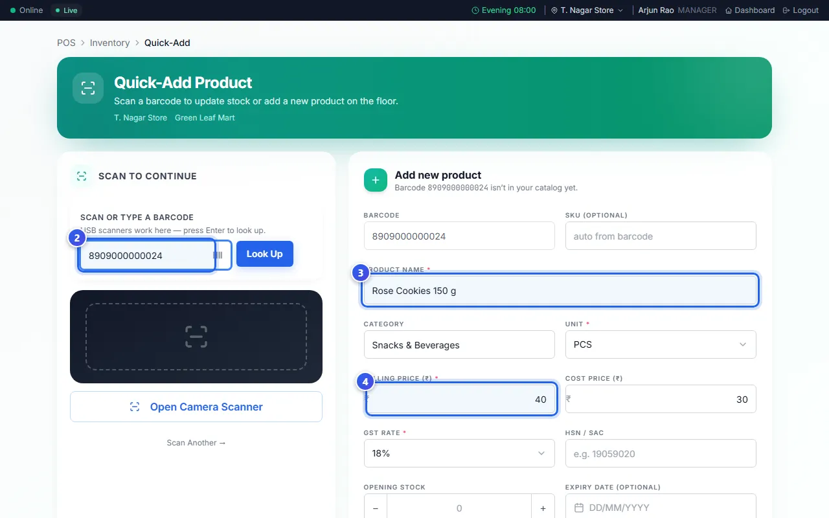Screen dimensions: 829x518
Task: Click the Quick-Add Product banner heading
Action: pos(183,83)
